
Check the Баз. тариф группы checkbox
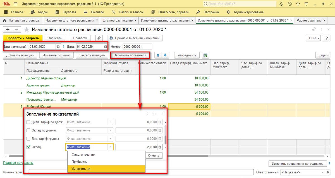click(x=28, y=138)
